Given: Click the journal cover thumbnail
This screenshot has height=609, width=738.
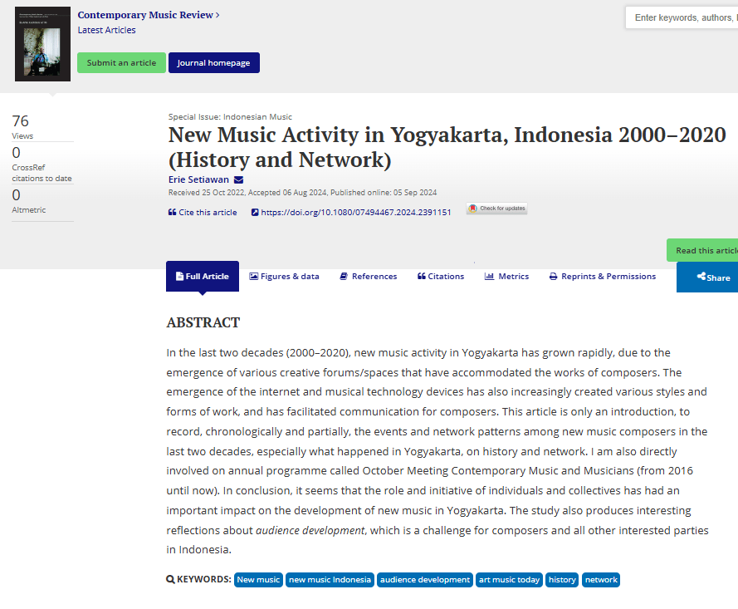Looking at the screenshot, I should coord(42,44).
